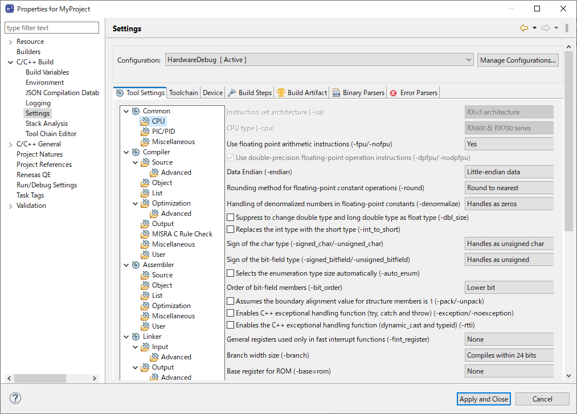Open the Error Parsers tab
The height and width of the screenshot is (414, 577).
coord(414,93)
